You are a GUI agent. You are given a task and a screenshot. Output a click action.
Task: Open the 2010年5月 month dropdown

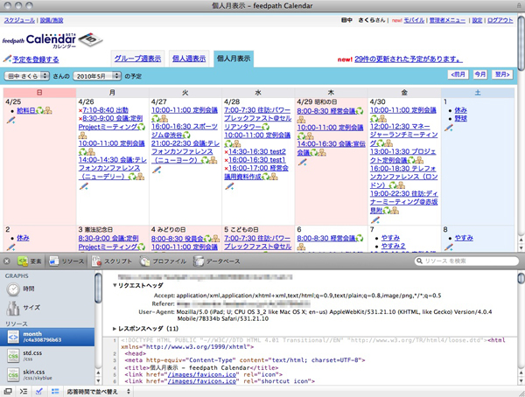[97, 76]
